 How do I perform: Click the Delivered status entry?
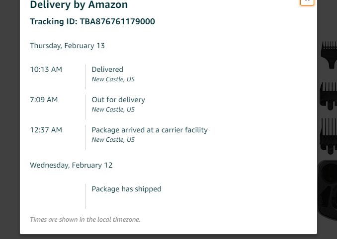click(107, 69)
